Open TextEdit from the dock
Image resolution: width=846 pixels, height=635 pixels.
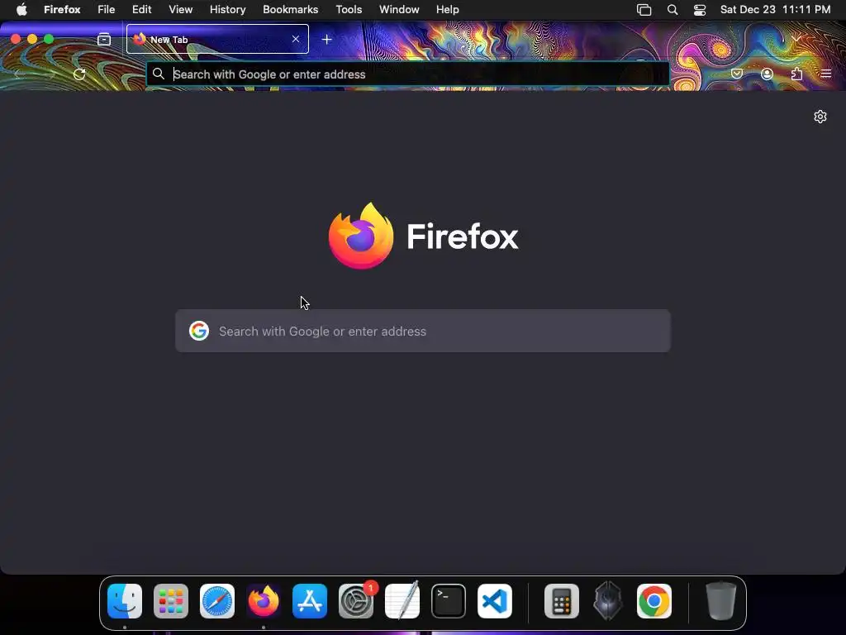pyautogui.click(x=402, y=601)
